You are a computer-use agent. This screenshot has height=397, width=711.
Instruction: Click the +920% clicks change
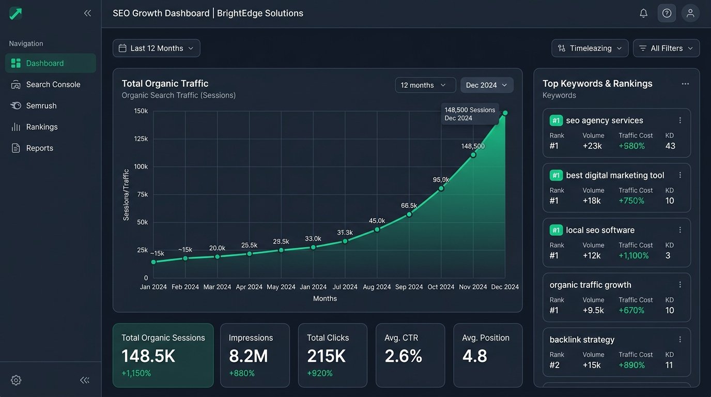coord(320,373)
